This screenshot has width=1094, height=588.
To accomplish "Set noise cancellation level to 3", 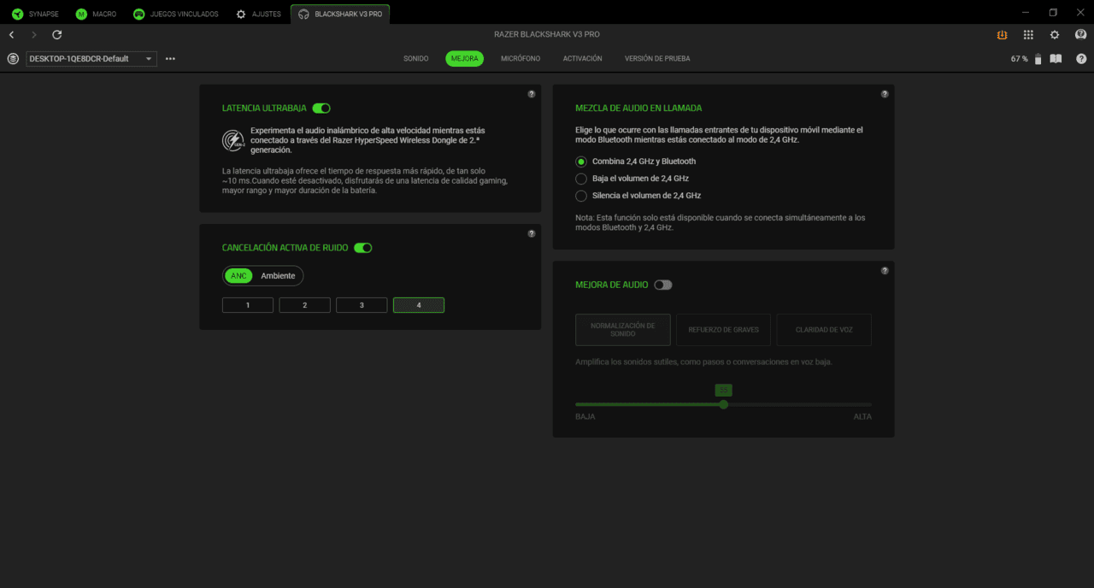I will 362,305.
